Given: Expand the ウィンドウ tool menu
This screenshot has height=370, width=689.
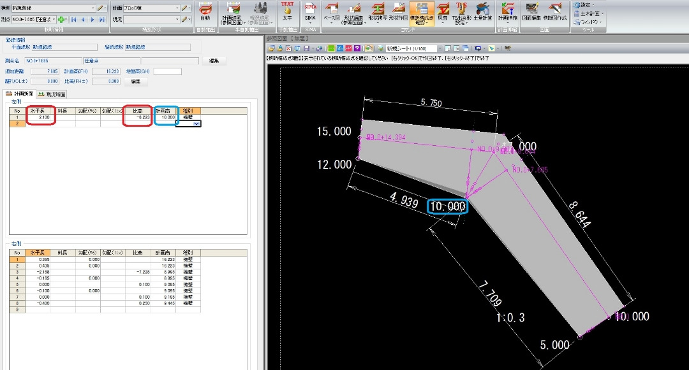Looking at the screenshot, I should pos(588,22).
